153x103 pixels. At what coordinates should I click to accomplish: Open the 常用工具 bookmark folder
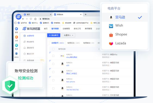(x=95, y=23)
